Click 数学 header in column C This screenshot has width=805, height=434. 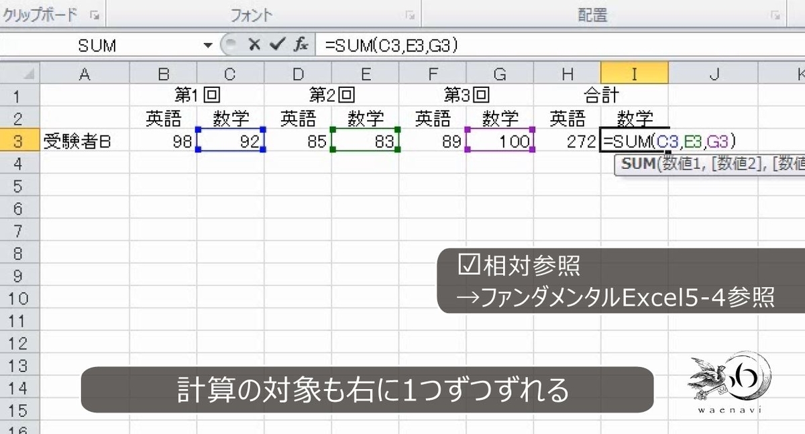(230, 119)
